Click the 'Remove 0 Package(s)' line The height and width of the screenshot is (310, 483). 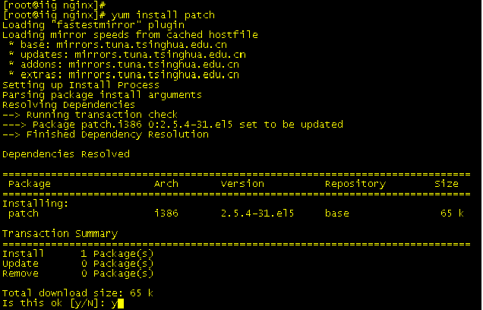point(78,274)
